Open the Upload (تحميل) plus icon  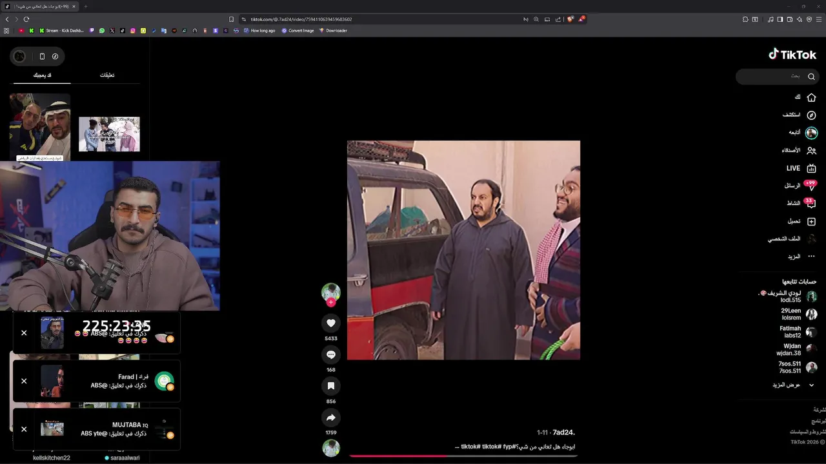tap(811, 221)
